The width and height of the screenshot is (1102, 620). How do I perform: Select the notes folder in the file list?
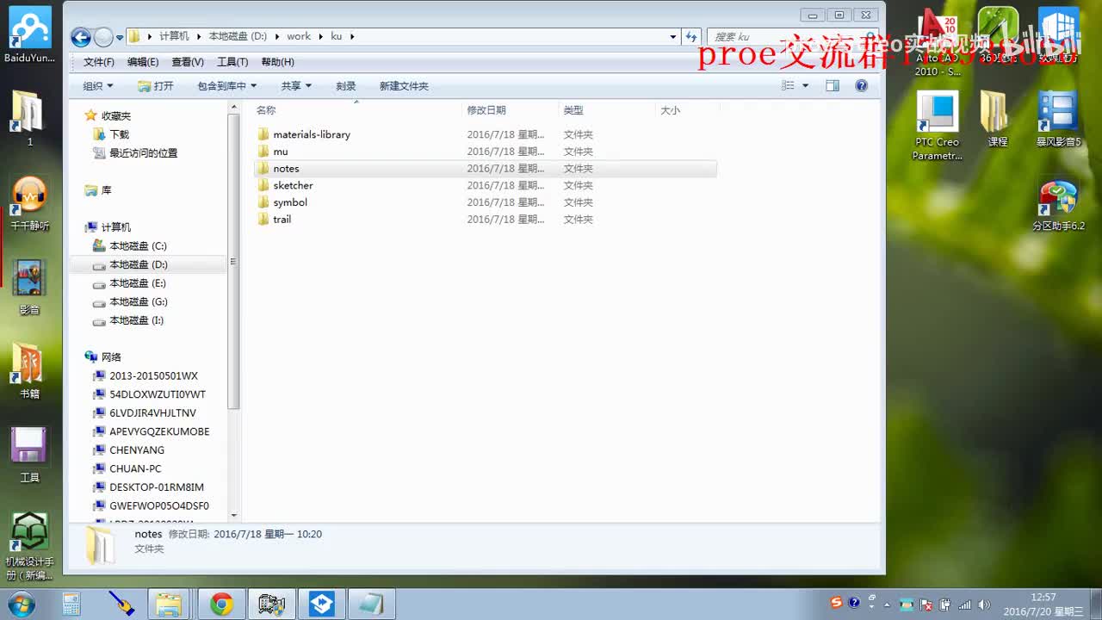286,169
